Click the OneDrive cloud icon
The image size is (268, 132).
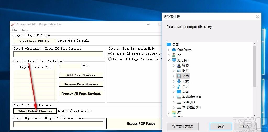[x=174, y=50]
